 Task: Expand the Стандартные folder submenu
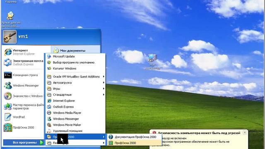click(75, 95)
